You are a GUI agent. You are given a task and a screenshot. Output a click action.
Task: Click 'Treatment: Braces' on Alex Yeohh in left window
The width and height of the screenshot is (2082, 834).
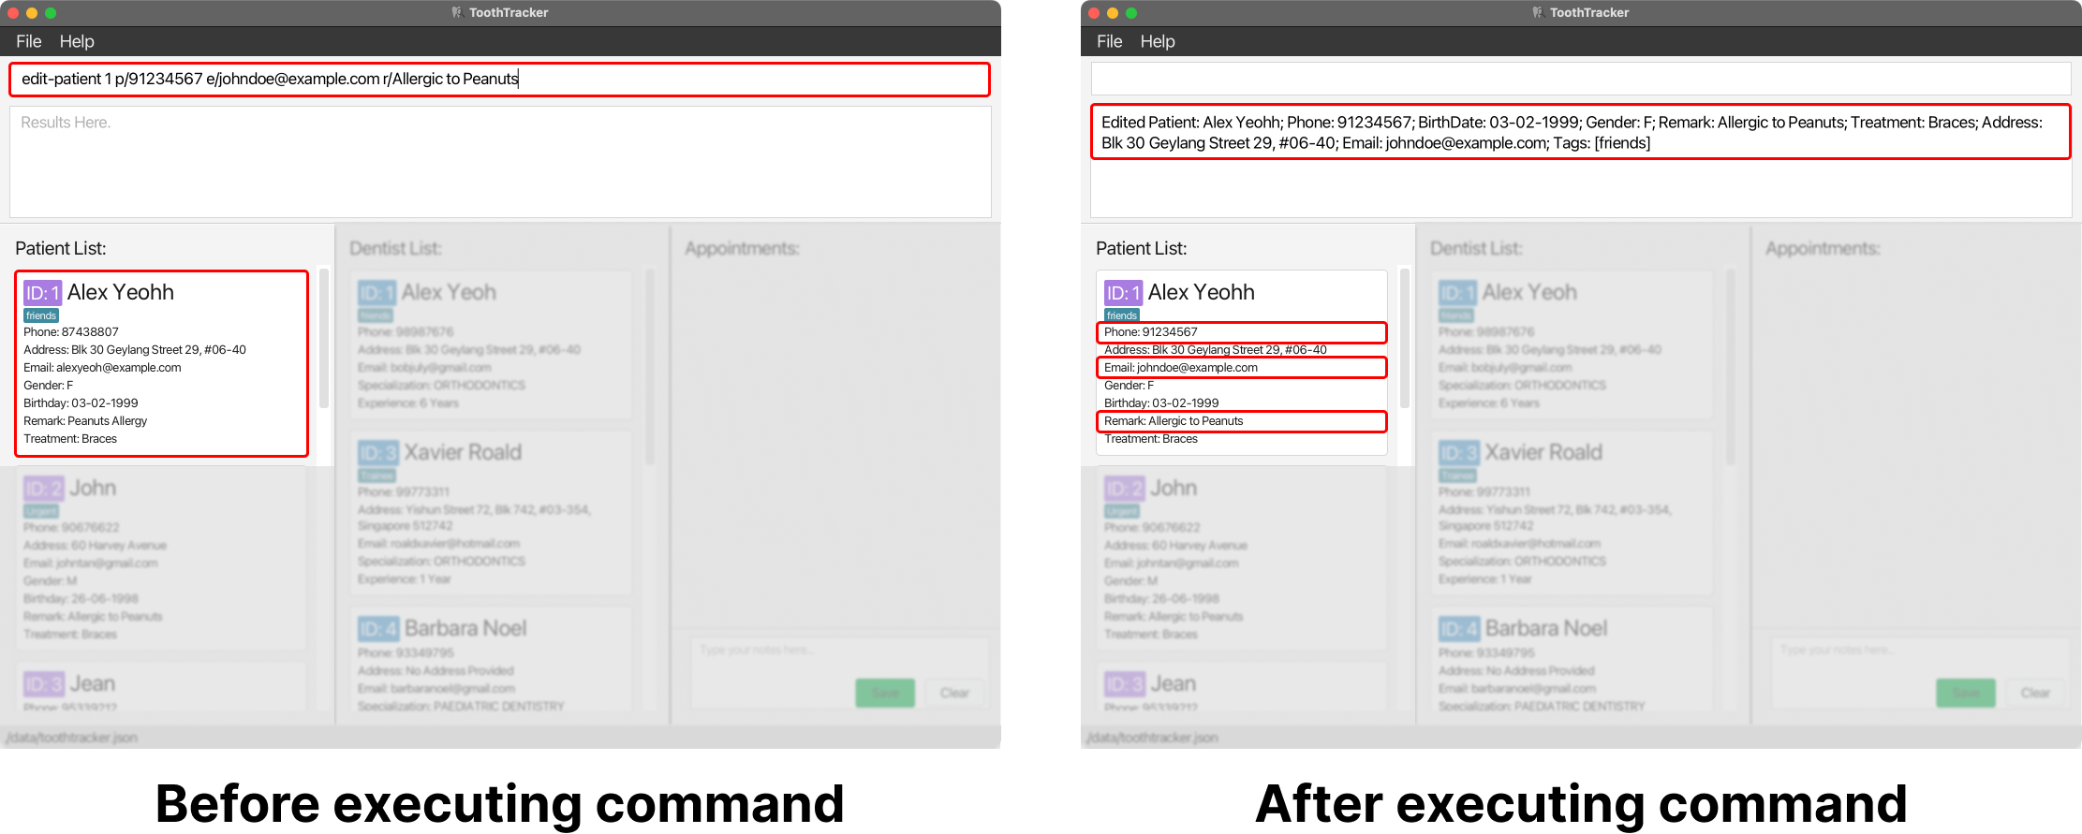pyautogui.click(x=70, y=439)
